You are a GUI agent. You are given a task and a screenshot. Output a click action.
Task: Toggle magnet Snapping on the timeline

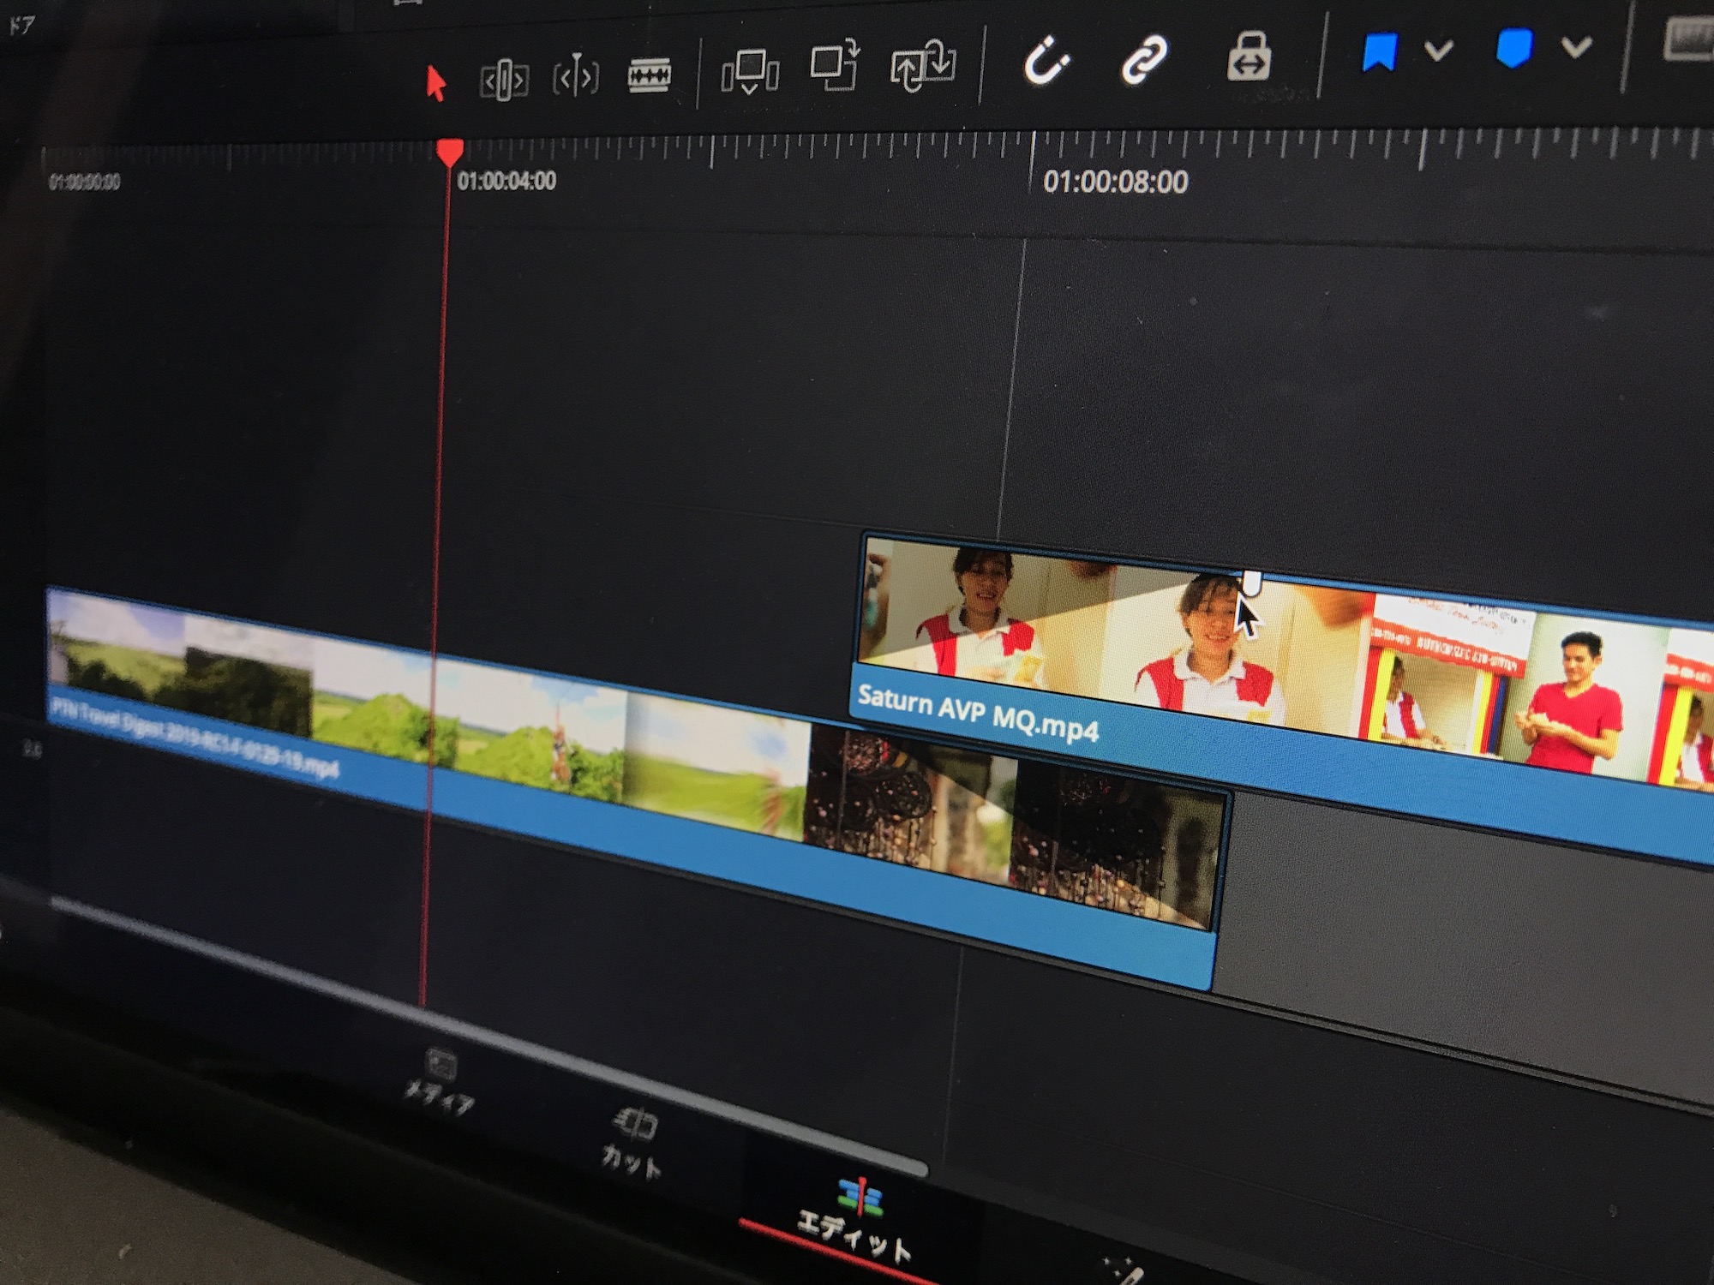tap(1046, 60)
